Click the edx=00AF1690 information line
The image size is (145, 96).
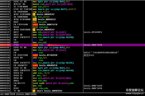pos(18,94)
